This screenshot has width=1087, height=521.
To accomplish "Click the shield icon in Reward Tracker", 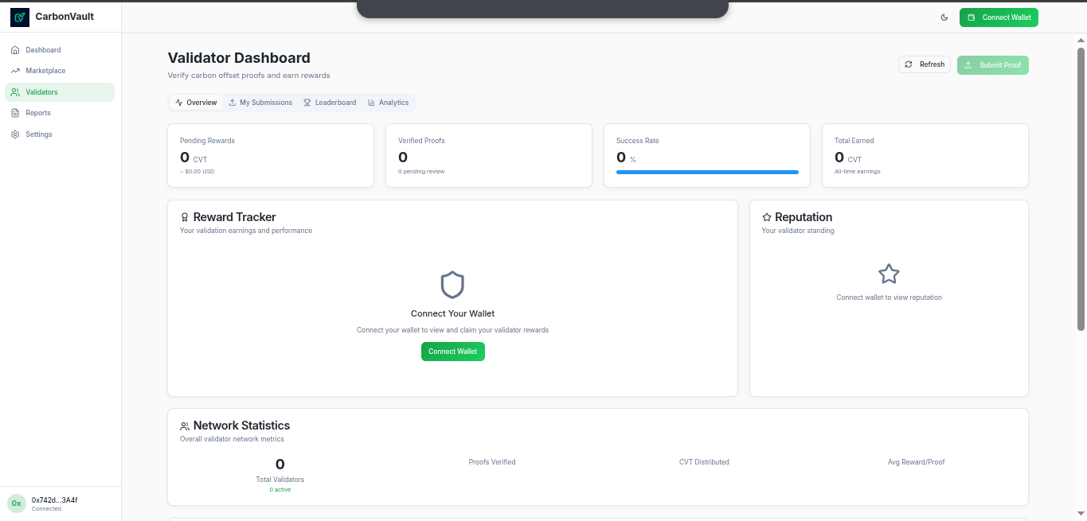I will (452, 285).
